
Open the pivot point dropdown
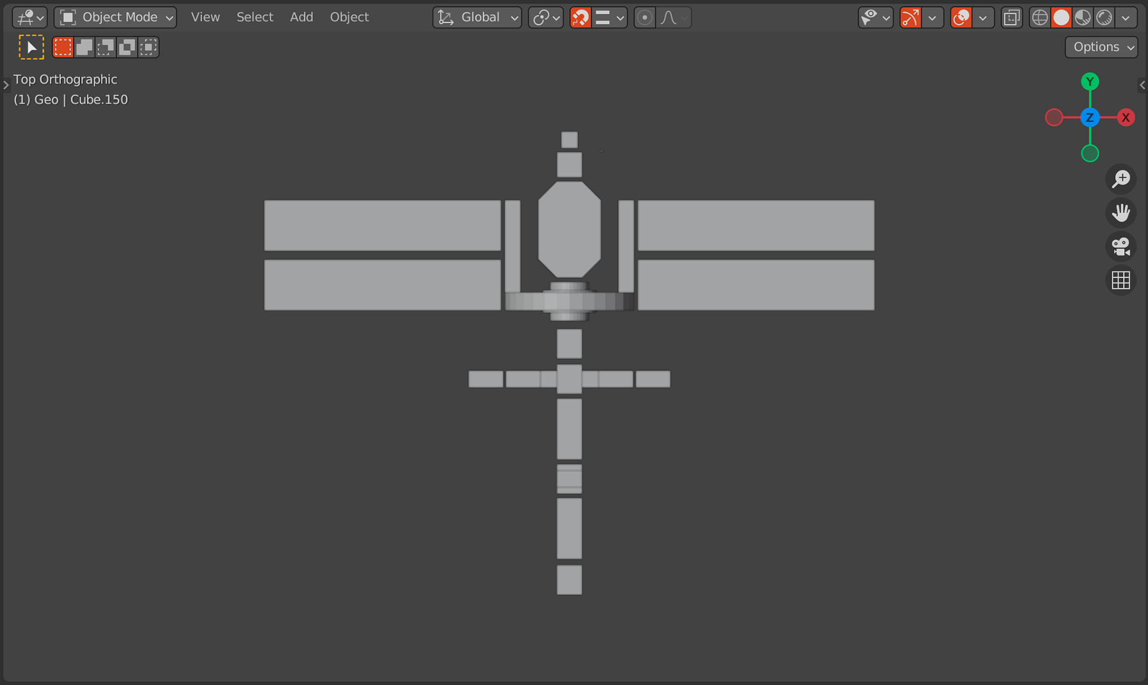[x=546, y=17]
